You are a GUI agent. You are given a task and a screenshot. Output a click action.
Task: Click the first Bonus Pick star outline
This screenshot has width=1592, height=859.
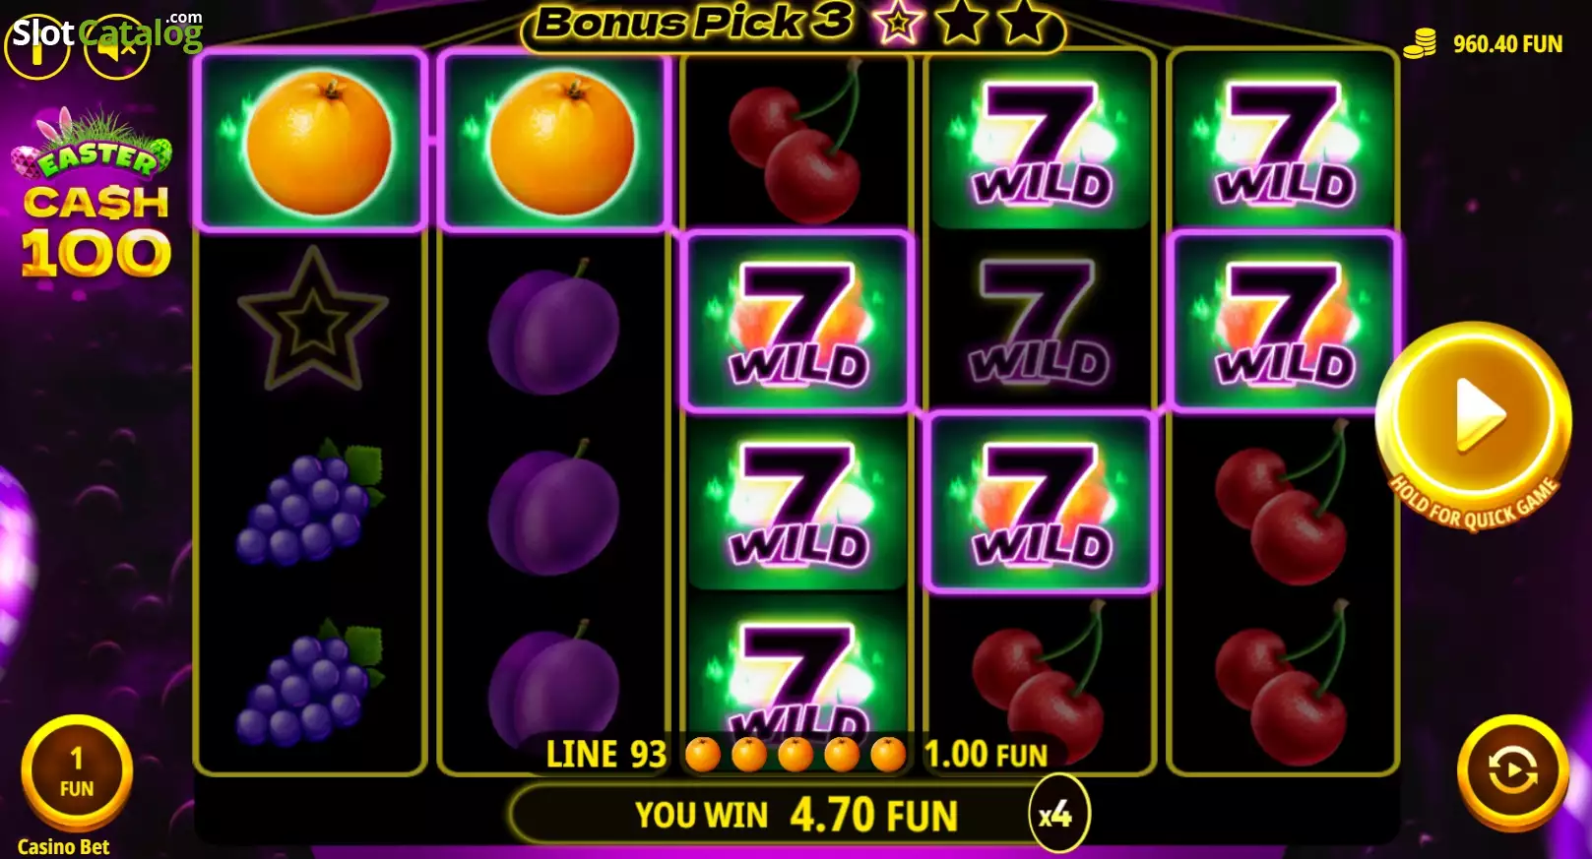point(897,23)
